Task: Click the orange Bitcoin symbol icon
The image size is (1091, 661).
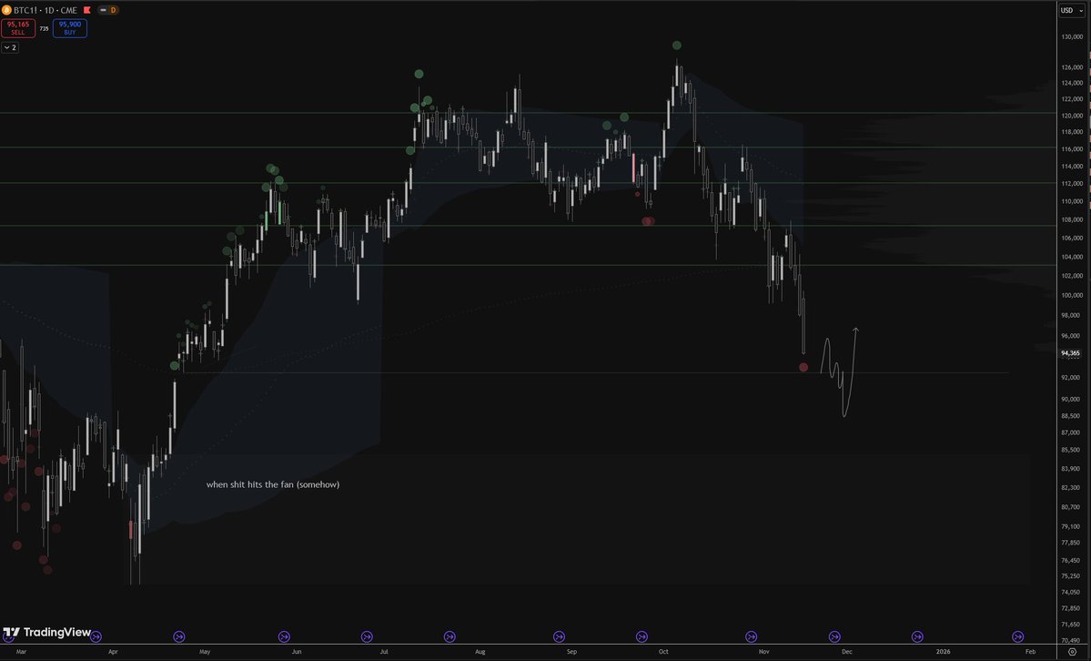Action: pyautogui.click(x=7, y=10)
